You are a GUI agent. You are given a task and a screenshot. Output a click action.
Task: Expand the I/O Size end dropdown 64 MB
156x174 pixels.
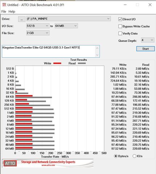point(66,26)
